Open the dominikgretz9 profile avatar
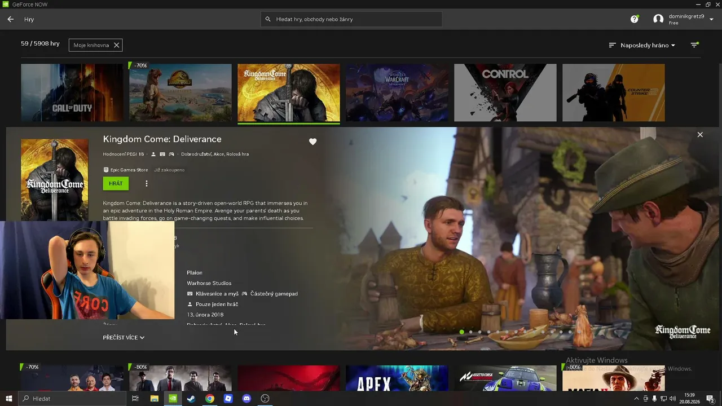Screen dimensions: 722x406 (x=658, y=19)
